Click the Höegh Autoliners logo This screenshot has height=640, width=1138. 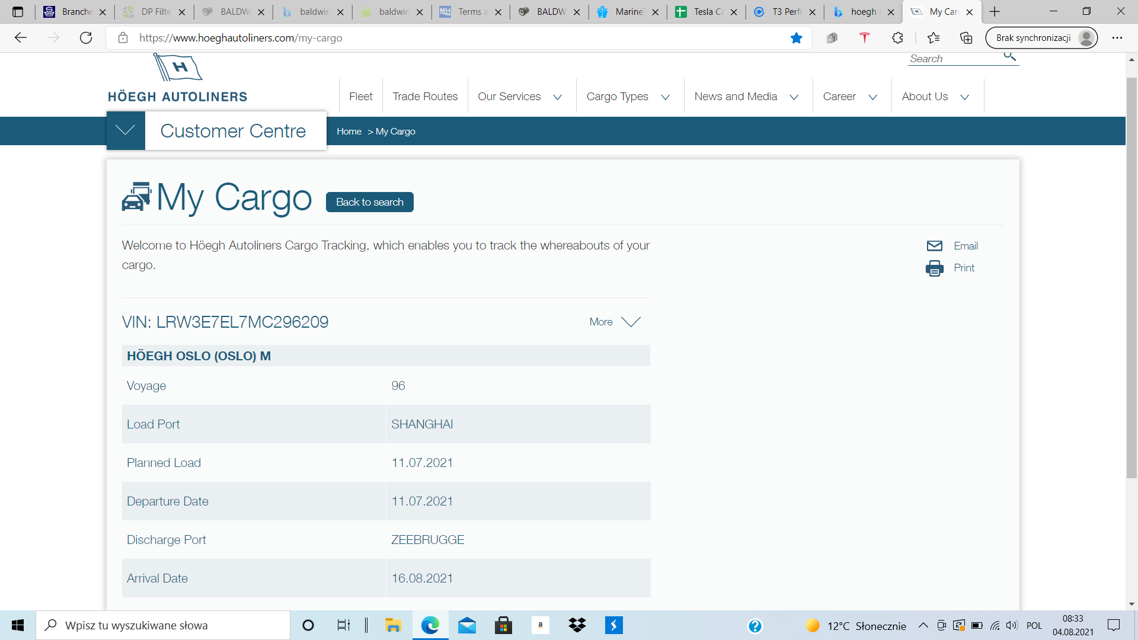177,78
